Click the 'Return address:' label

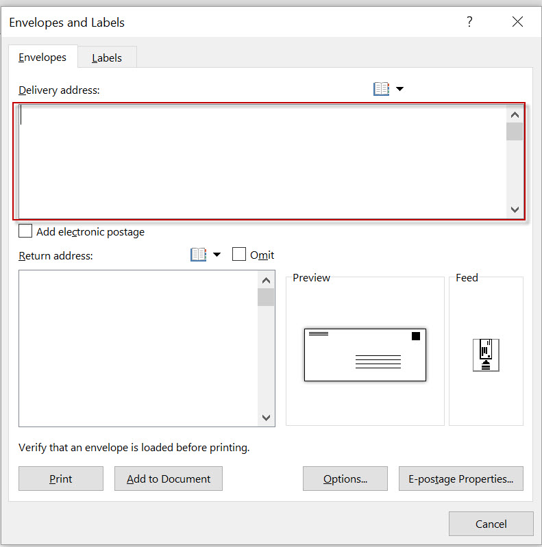56,256
